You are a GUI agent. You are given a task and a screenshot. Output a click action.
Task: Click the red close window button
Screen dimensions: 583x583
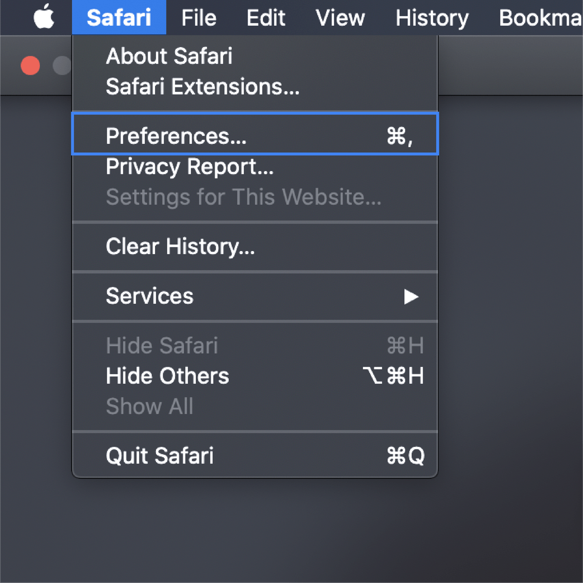(x=30, y=66)
